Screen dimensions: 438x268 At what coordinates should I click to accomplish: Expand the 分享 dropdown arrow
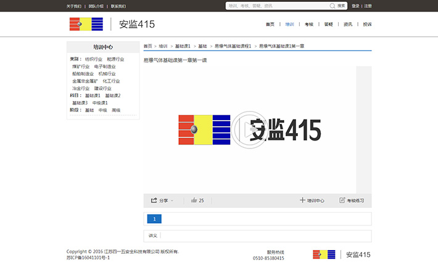click(x=172, y=200)
